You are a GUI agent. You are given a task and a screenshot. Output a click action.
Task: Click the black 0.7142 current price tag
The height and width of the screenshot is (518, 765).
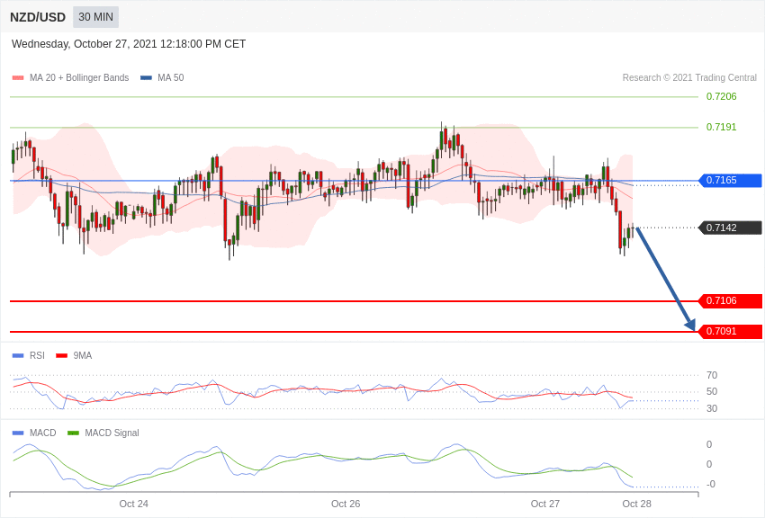pyautogui.click(x=731, y=228)
